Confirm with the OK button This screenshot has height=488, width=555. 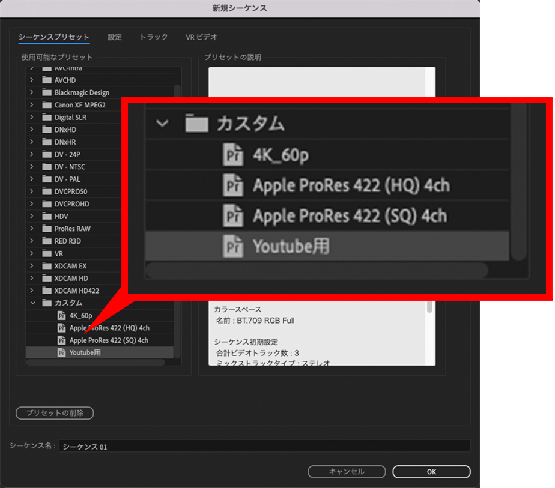click(431, 472)
